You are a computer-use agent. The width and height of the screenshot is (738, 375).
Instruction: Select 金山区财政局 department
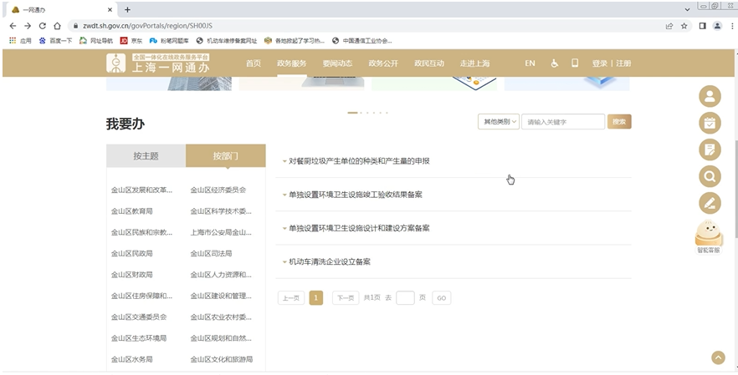[132, 275]
